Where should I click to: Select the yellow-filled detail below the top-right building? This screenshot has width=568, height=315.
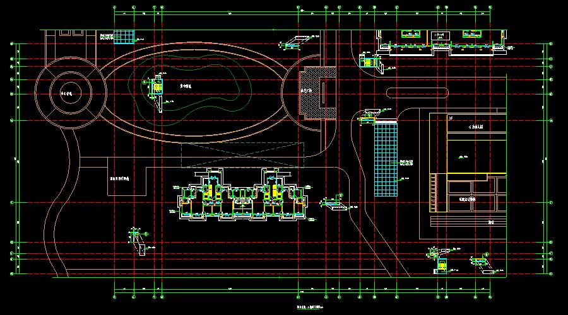click(x=369, y=63)
